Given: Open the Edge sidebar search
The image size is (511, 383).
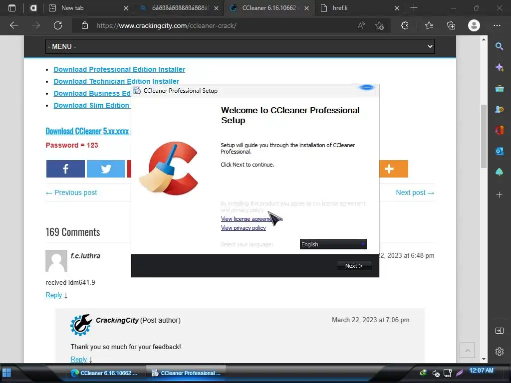Looking at the screenshot, I should [x=499, y=46].
